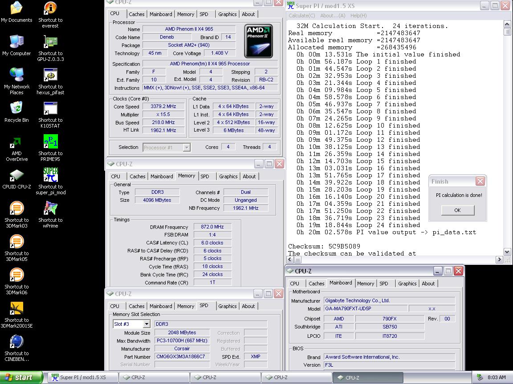The width and height of the screenshot is (513, 384).
Task: Activate the last highlighted CPU-Z taskbar button
Action: [368, 377]
